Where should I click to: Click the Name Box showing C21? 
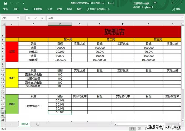[9, 18]
